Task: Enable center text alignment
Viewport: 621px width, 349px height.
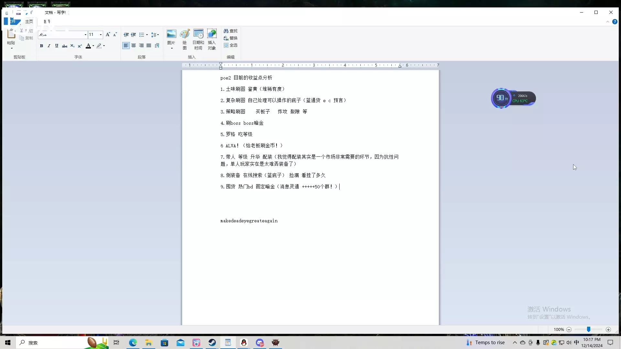Action: pyautogui.click(x=134, y=46)
